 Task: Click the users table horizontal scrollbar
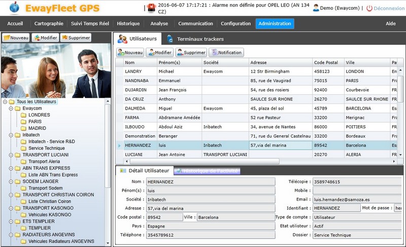pyautogui.click(x=205, y=161)
